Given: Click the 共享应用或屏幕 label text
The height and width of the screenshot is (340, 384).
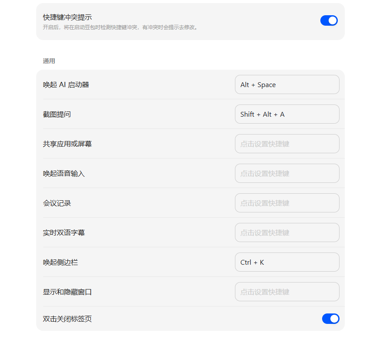Looking at the screenshot, I should pos(67,144).
